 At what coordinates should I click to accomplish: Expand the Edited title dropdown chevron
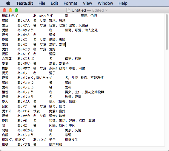point(106,10)
